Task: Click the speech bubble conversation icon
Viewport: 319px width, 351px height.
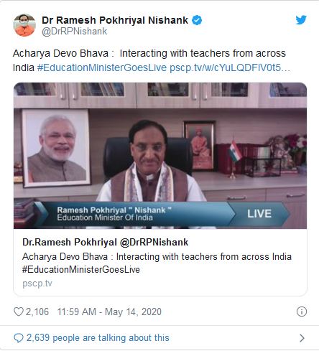Action: click(x=19, y=338)
